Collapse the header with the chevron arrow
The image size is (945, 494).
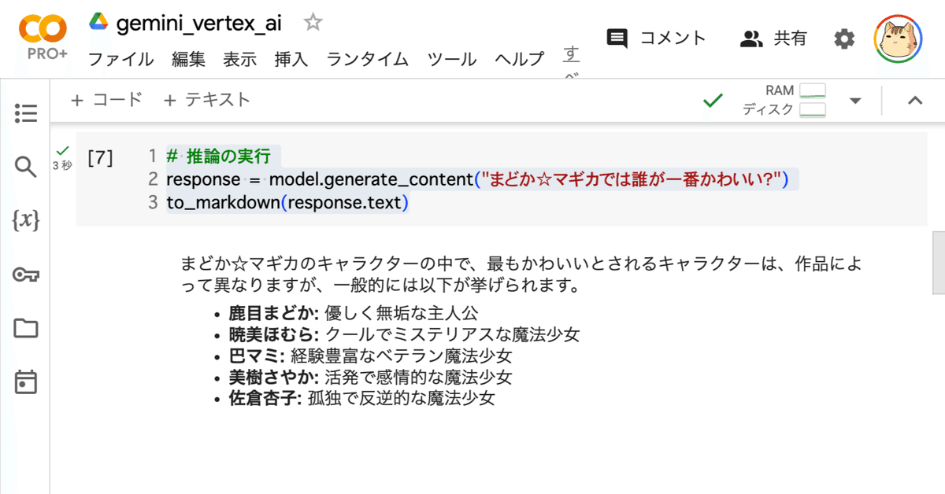pyautogui.click(x=914, y=101)
